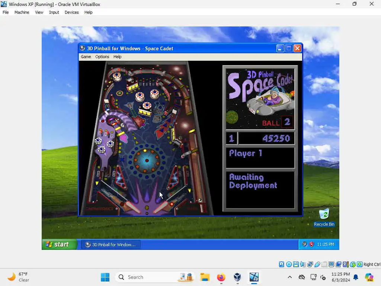Click the Windows XP start button

click(x=59, y=244)
